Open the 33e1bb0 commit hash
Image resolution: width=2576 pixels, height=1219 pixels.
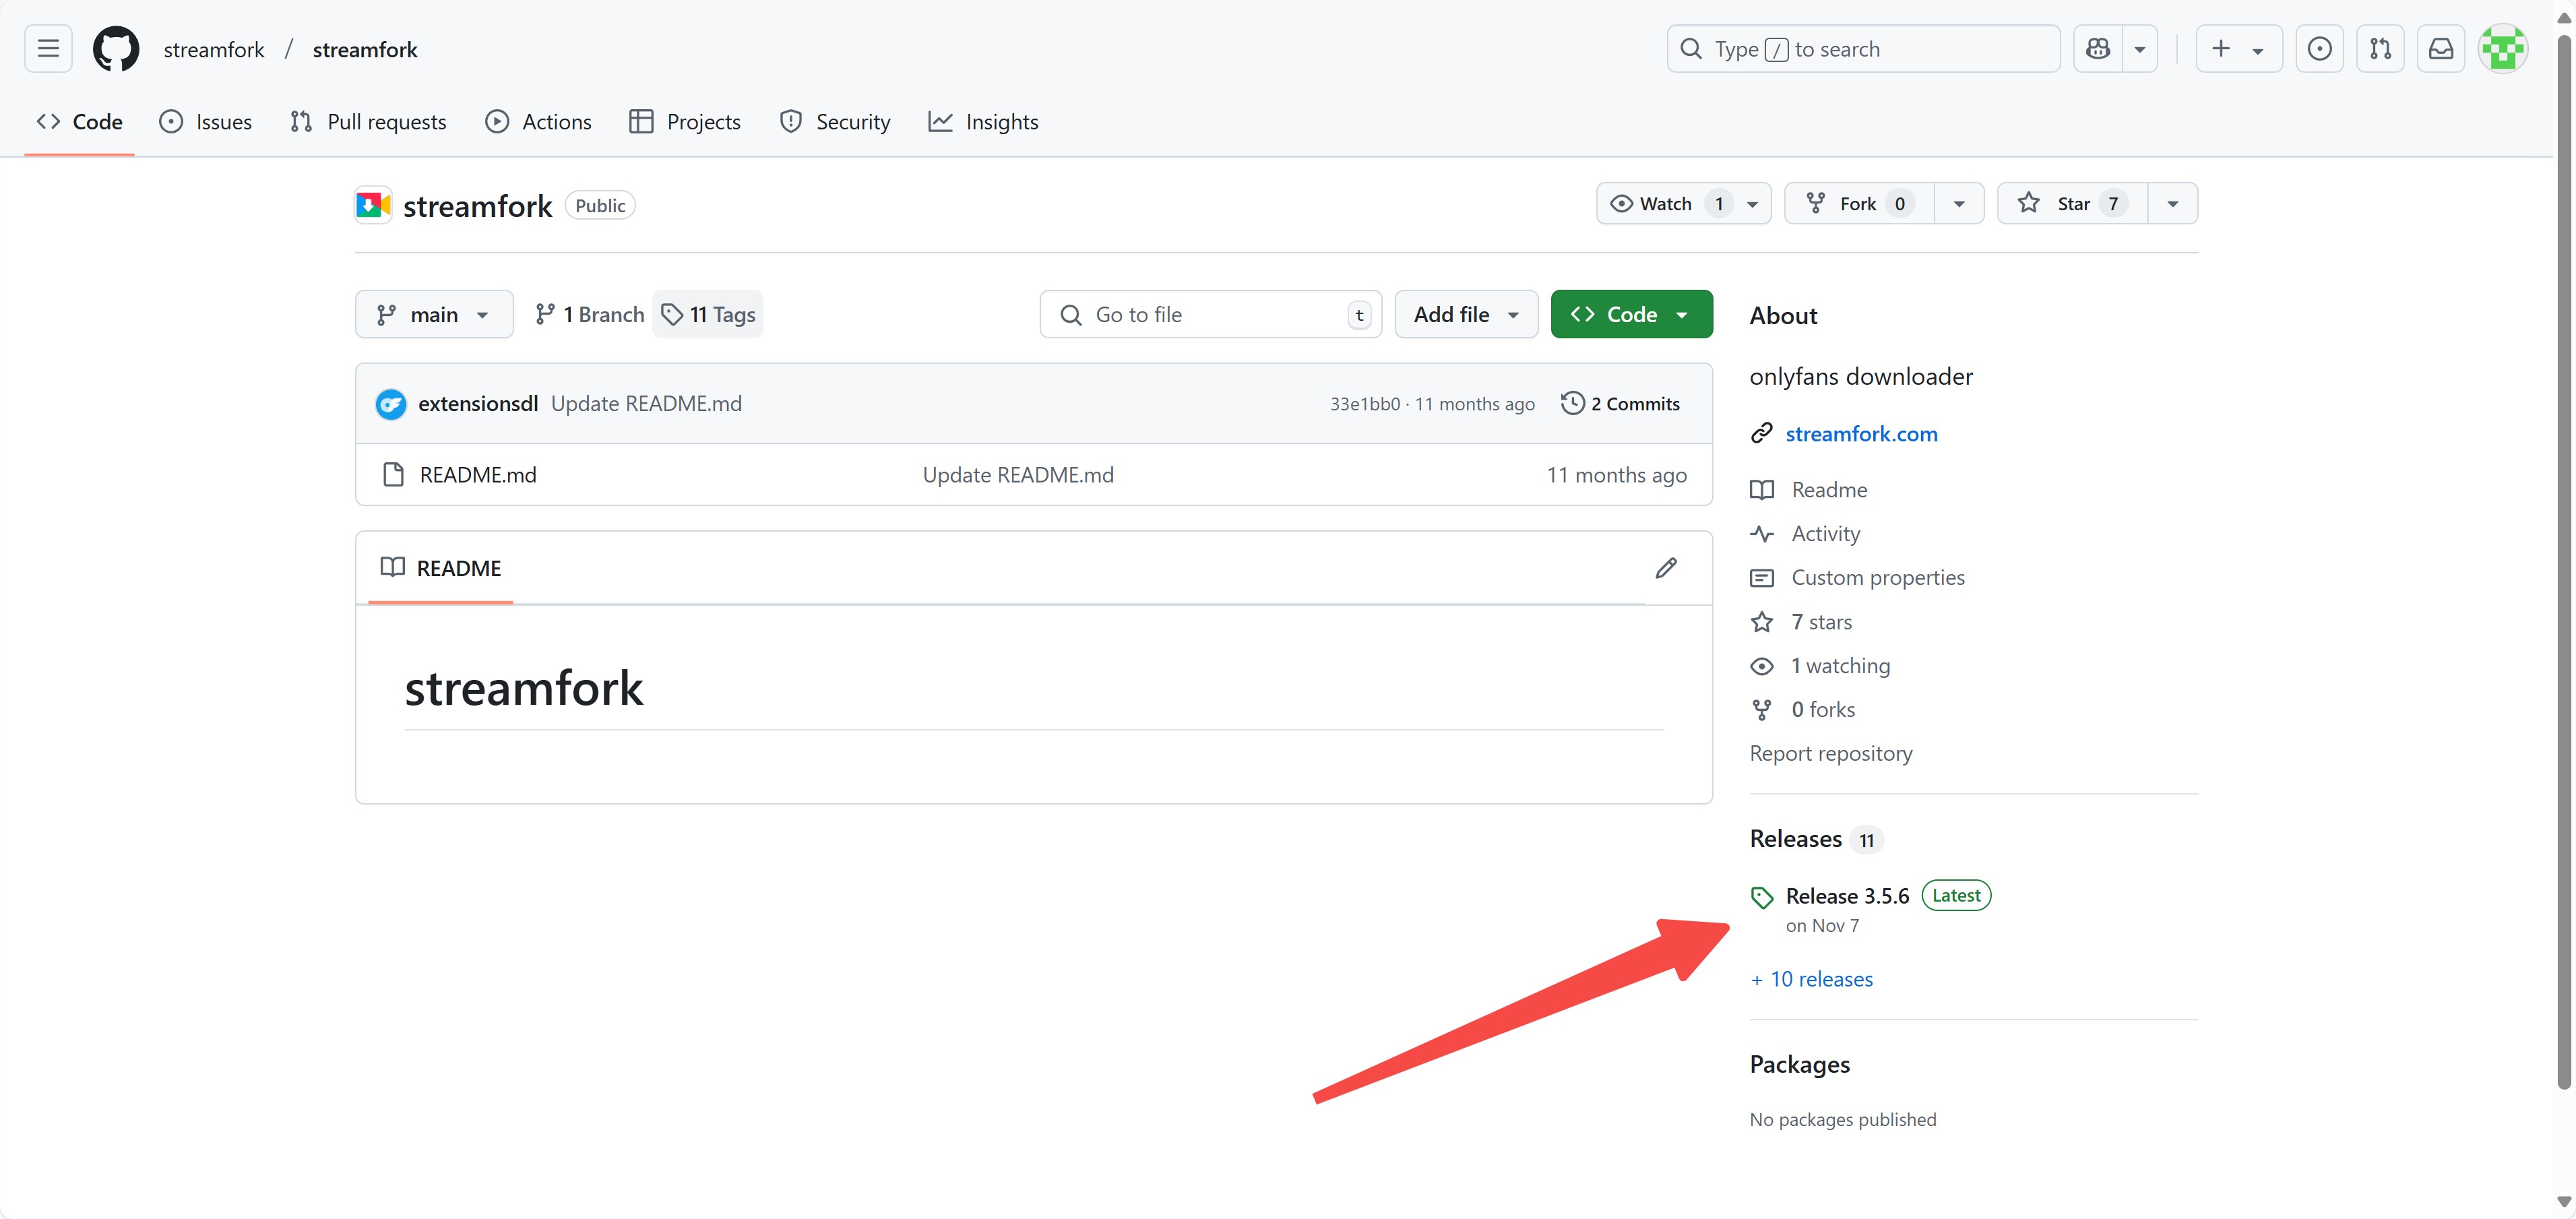pos(1365,404)
